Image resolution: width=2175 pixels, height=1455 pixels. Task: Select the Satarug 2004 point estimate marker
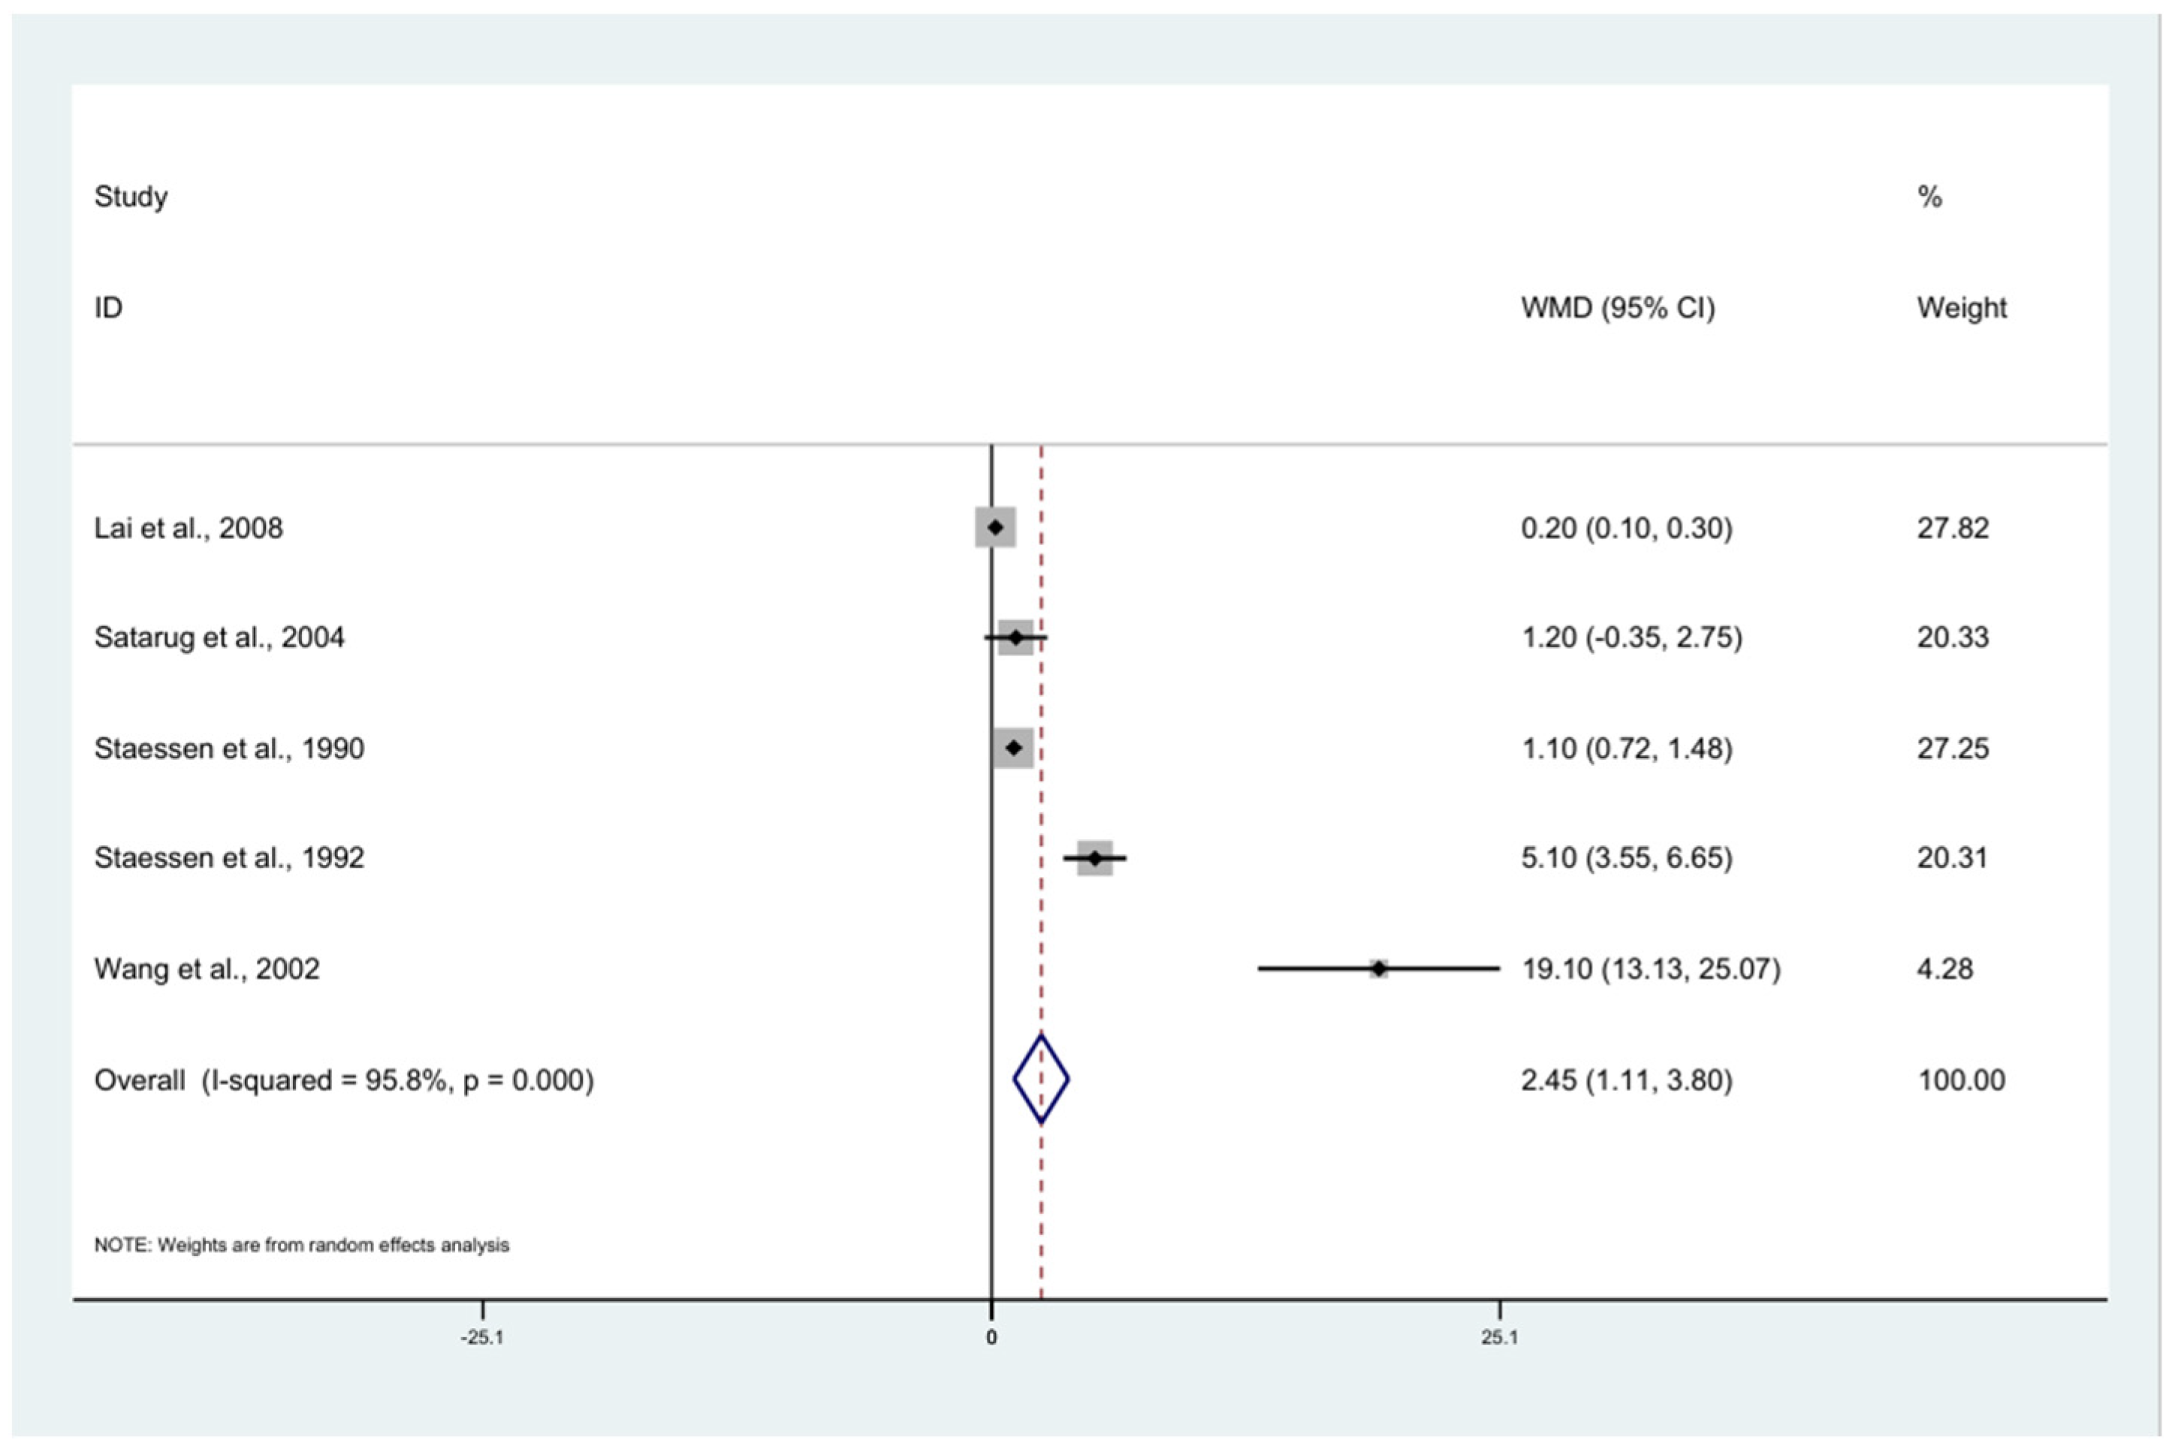tap(1015, 637)
